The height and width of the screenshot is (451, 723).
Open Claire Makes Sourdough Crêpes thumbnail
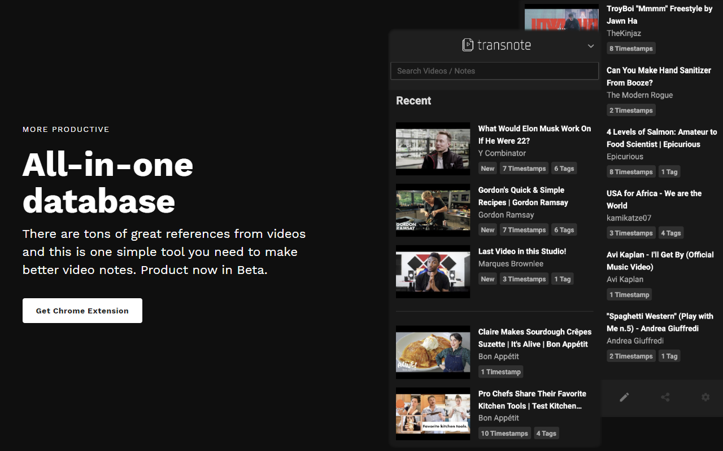click(x=433, y=352)
